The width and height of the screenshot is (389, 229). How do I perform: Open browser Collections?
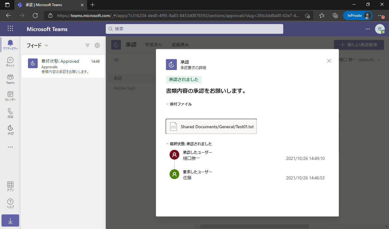[x=335, y=16]
